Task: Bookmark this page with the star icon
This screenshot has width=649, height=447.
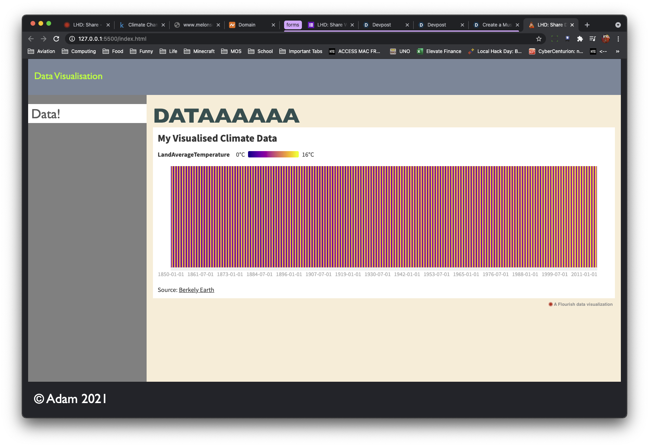Action: click(538, 38)
